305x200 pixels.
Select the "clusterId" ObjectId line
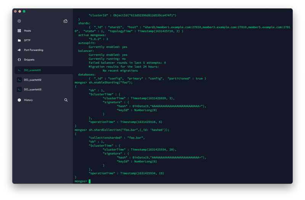(x=132, y=15)
